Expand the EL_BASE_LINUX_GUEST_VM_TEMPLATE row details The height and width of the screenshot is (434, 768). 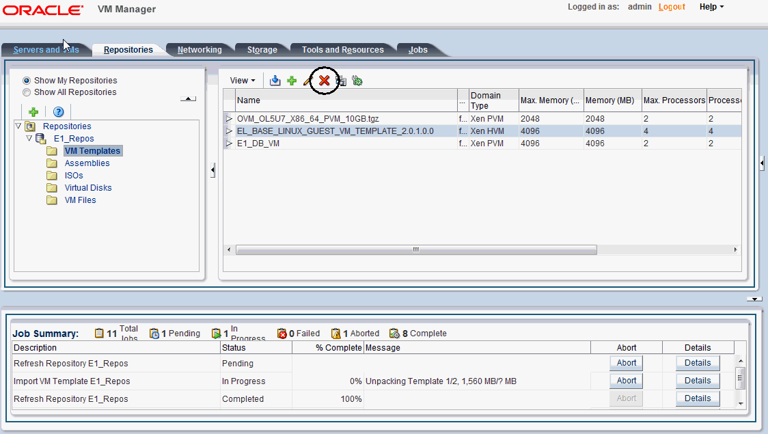[229, 131]
